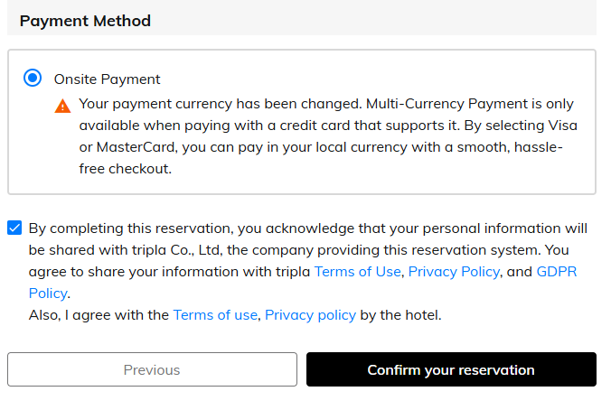Click the 'by the hotel' text
The image size is (611, 410).
coord(400,314)
